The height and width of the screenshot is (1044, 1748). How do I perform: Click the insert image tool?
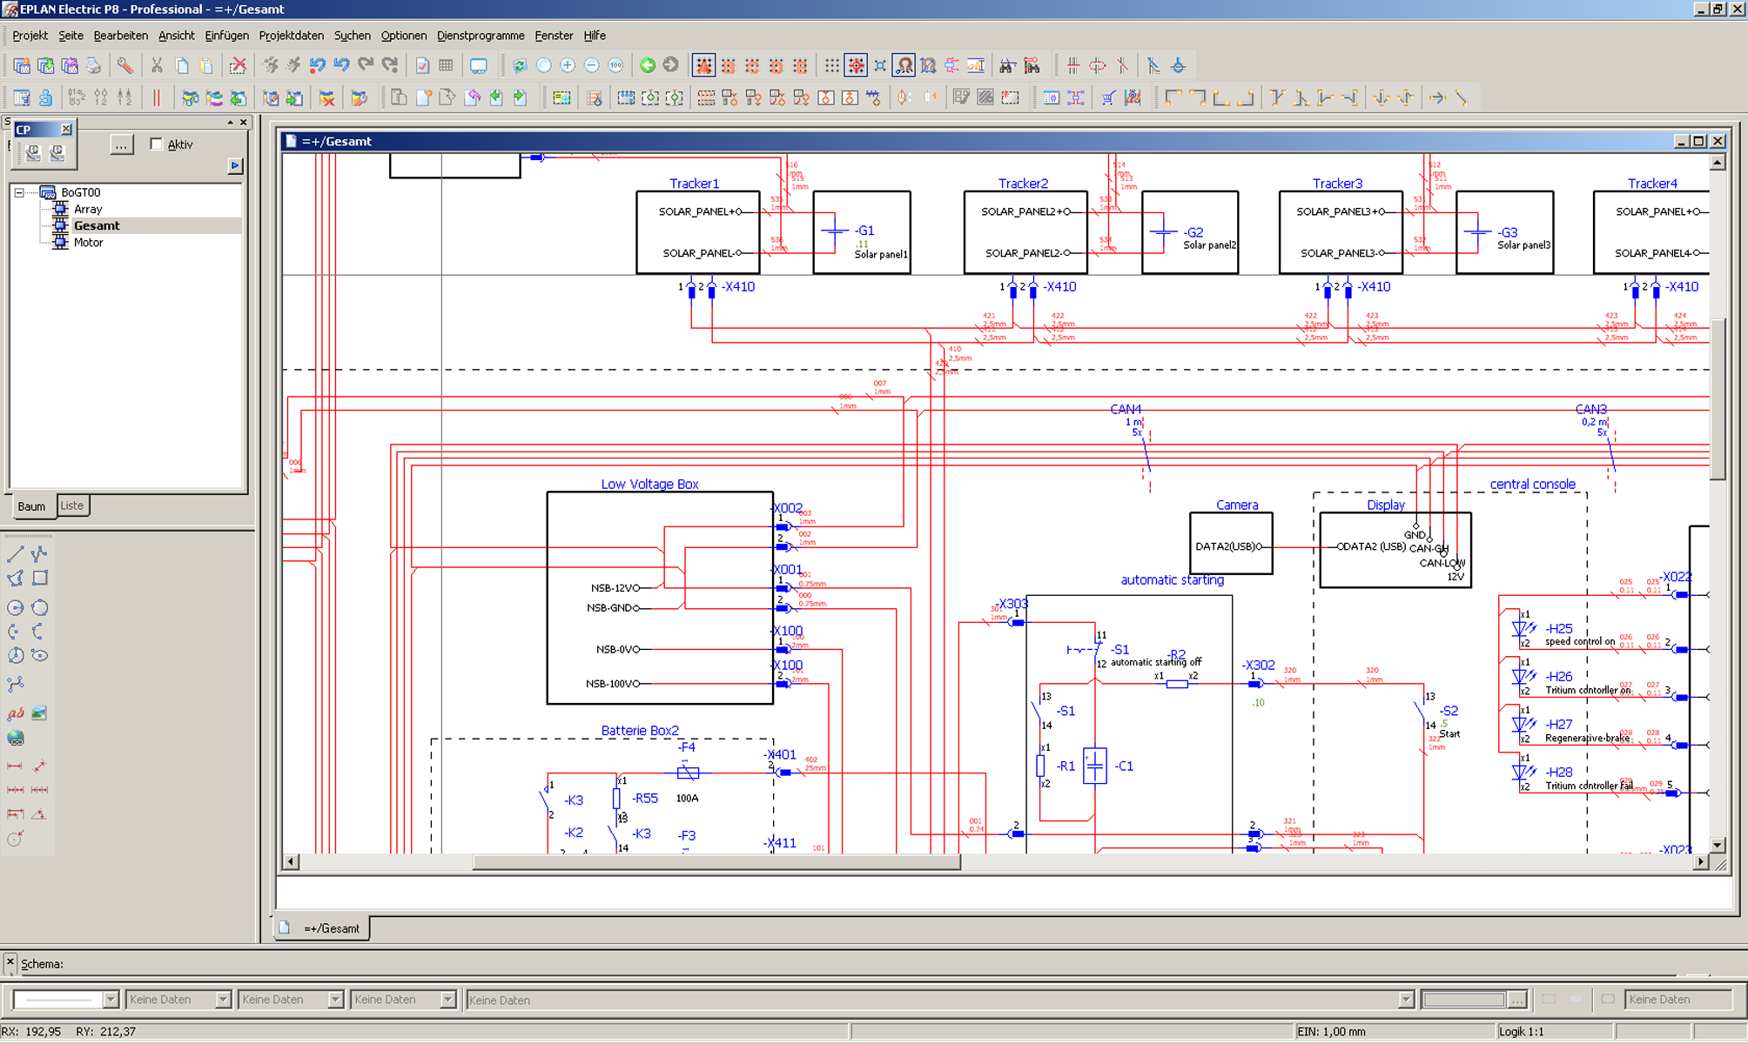pyautogui.click(x=39, y=713)
